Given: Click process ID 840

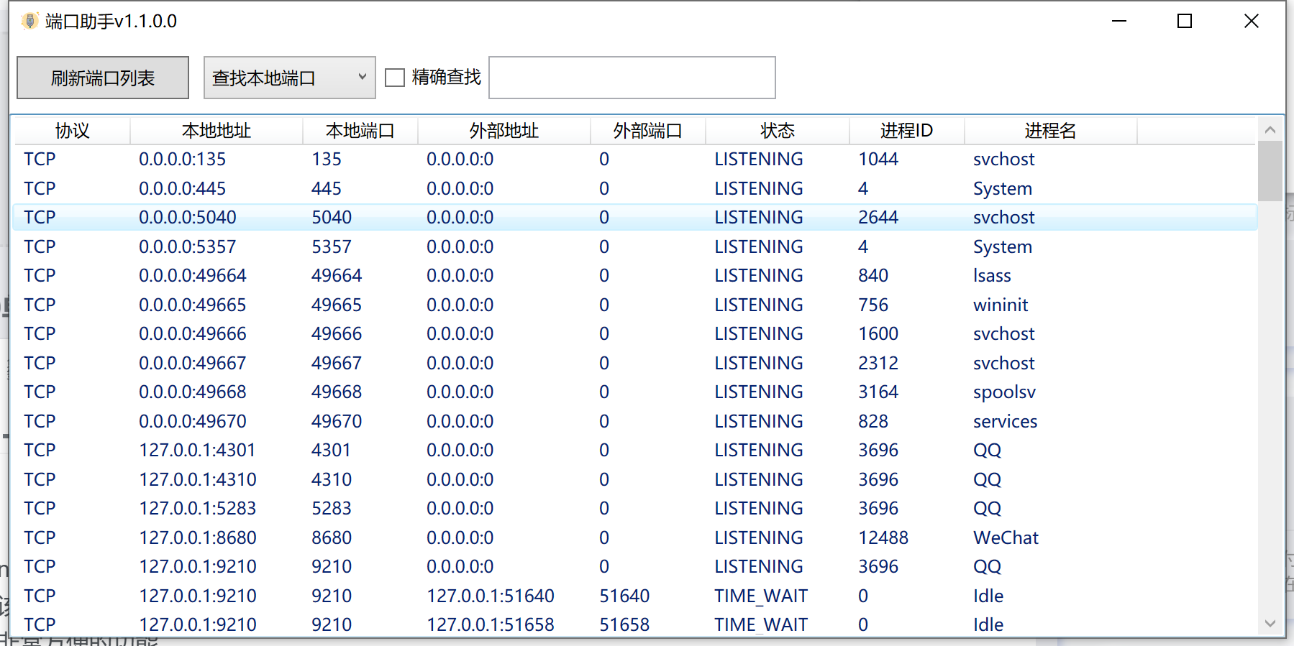Looking at the screenshot, I should click(873, 275).
